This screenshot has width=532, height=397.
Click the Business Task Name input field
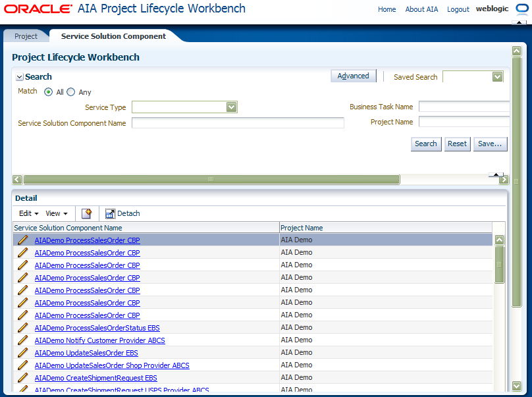click(464, 106)
